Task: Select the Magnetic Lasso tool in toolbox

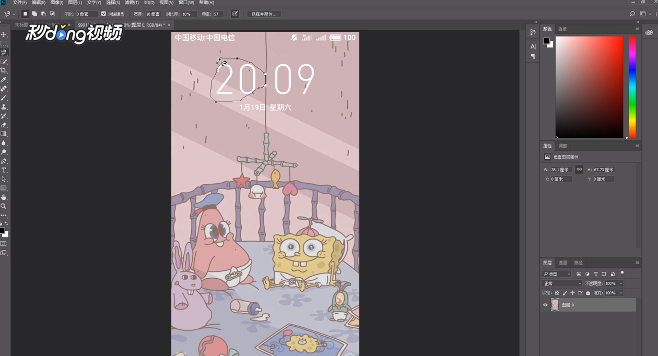Action: coord(4,52)
